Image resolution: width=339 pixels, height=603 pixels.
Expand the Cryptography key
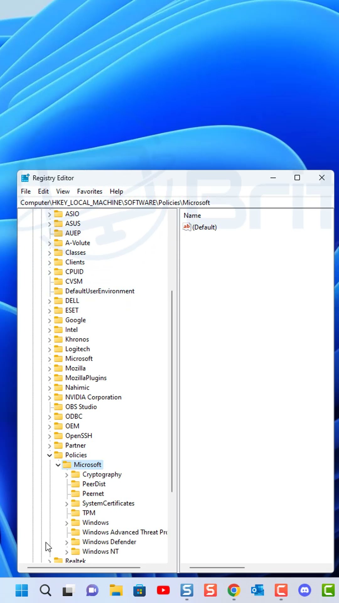tap(67, 475)
